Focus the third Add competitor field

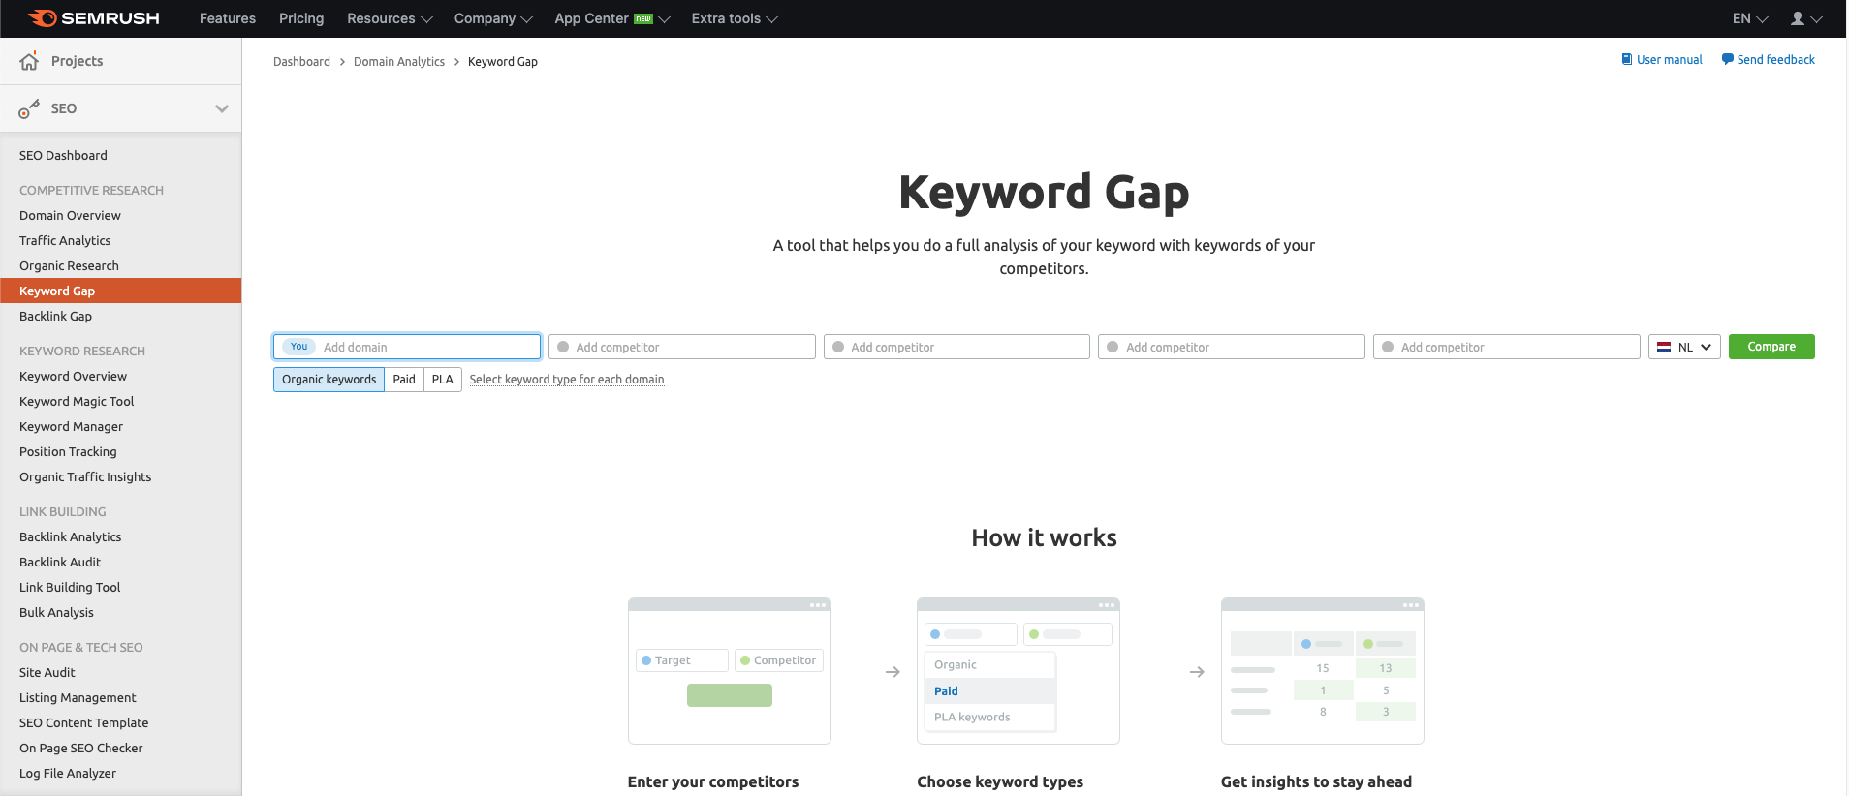click(x=1232, y=347)
